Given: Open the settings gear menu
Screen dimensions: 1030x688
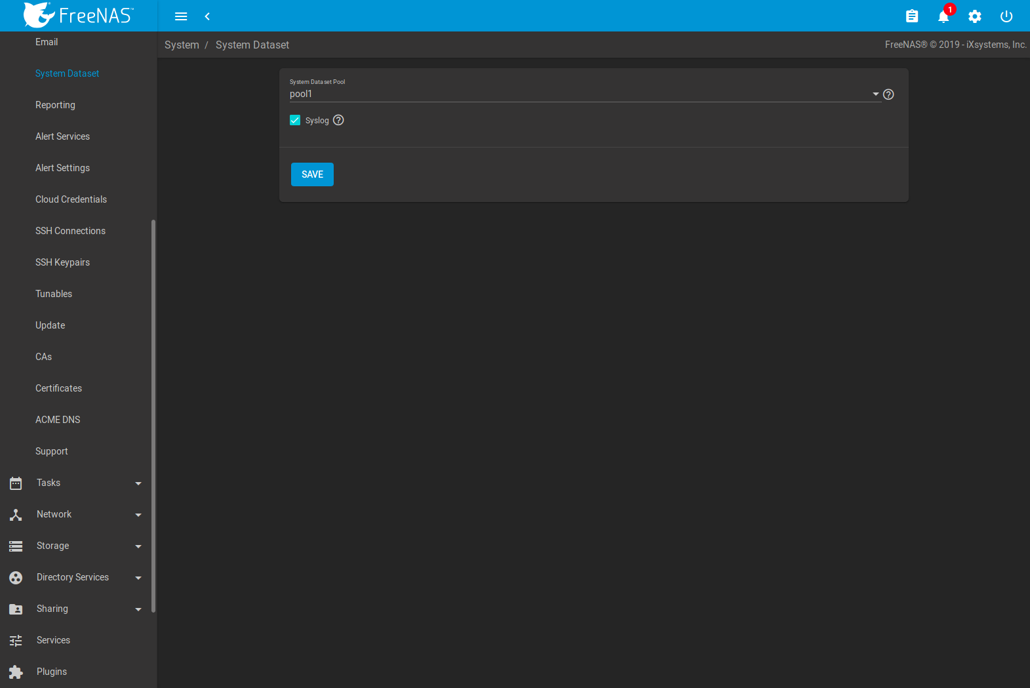Looking at the screenshot, I should click(975, 16).
